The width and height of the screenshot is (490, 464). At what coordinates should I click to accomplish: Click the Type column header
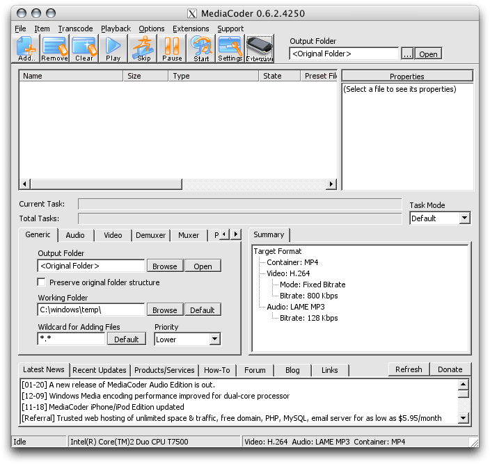[214, 76]
